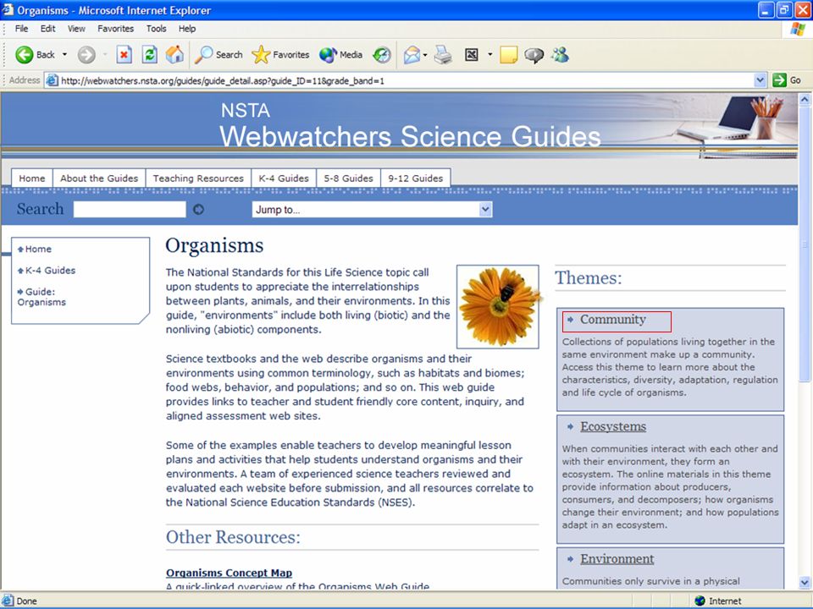
Task: Click the Mail envelope icon
Action: [x=412, y=54]
